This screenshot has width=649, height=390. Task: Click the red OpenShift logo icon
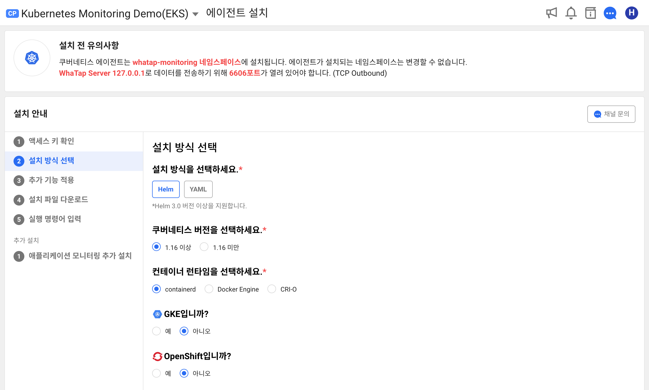point(157,356)
